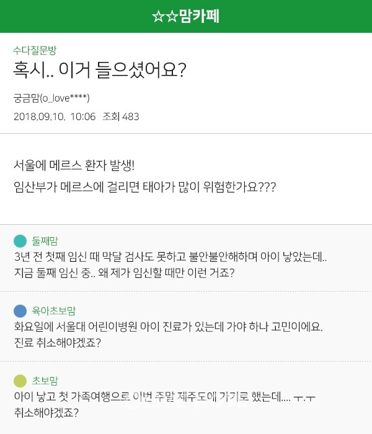The width and height of the screenshot is (372, 434).
Task: Open the 수다질문방 board link
Action: pyautogui.click(x=35, y=50)
